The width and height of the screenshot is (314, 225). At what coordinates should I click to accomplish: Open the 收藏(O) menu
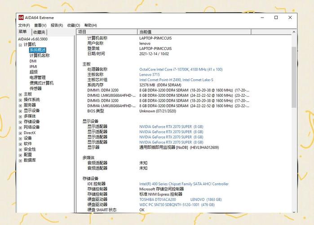pyautogui.click(x=74, y=25)
